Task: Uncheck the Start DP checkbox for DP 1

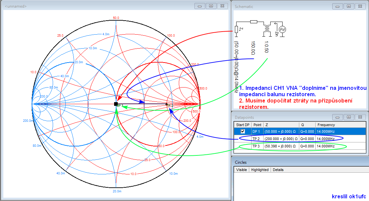Action: (243, 131)
